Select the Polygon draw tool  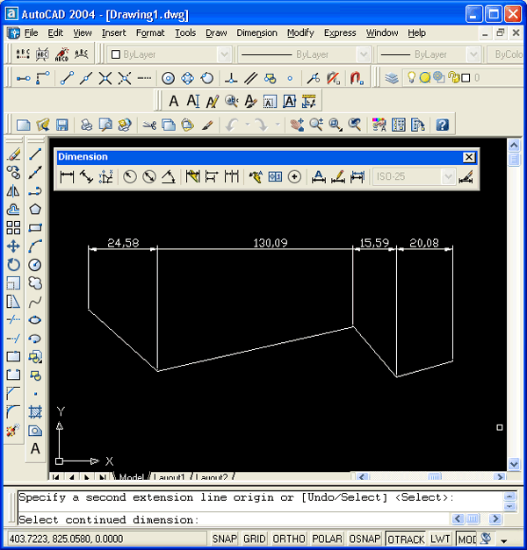point(35,209)
